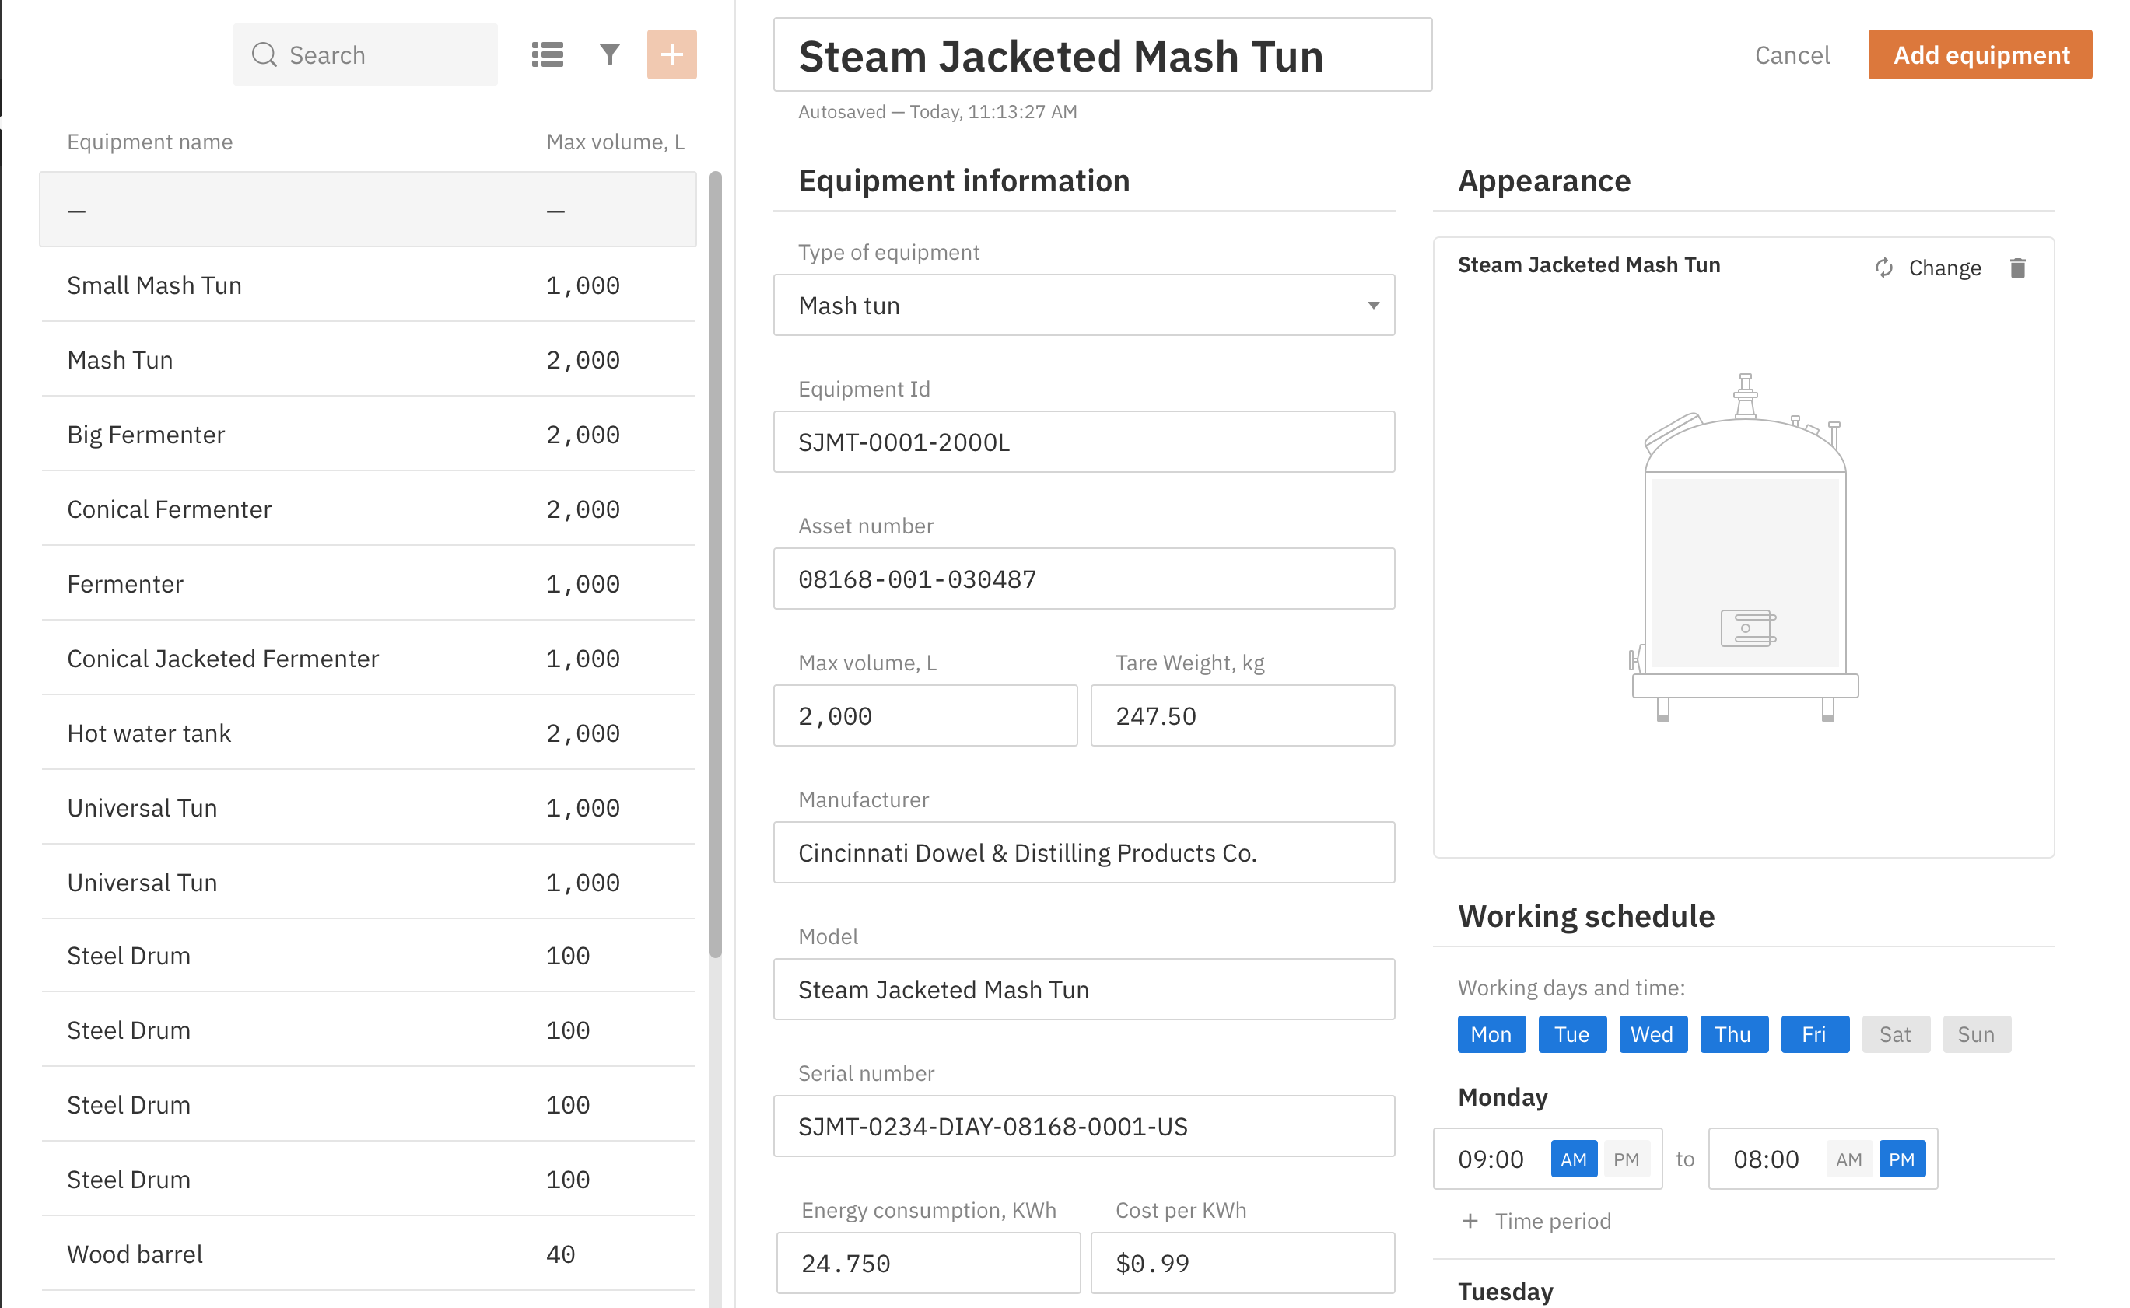
Task: Open the Type of equipment dropdown
Action: pos(1084,306)
